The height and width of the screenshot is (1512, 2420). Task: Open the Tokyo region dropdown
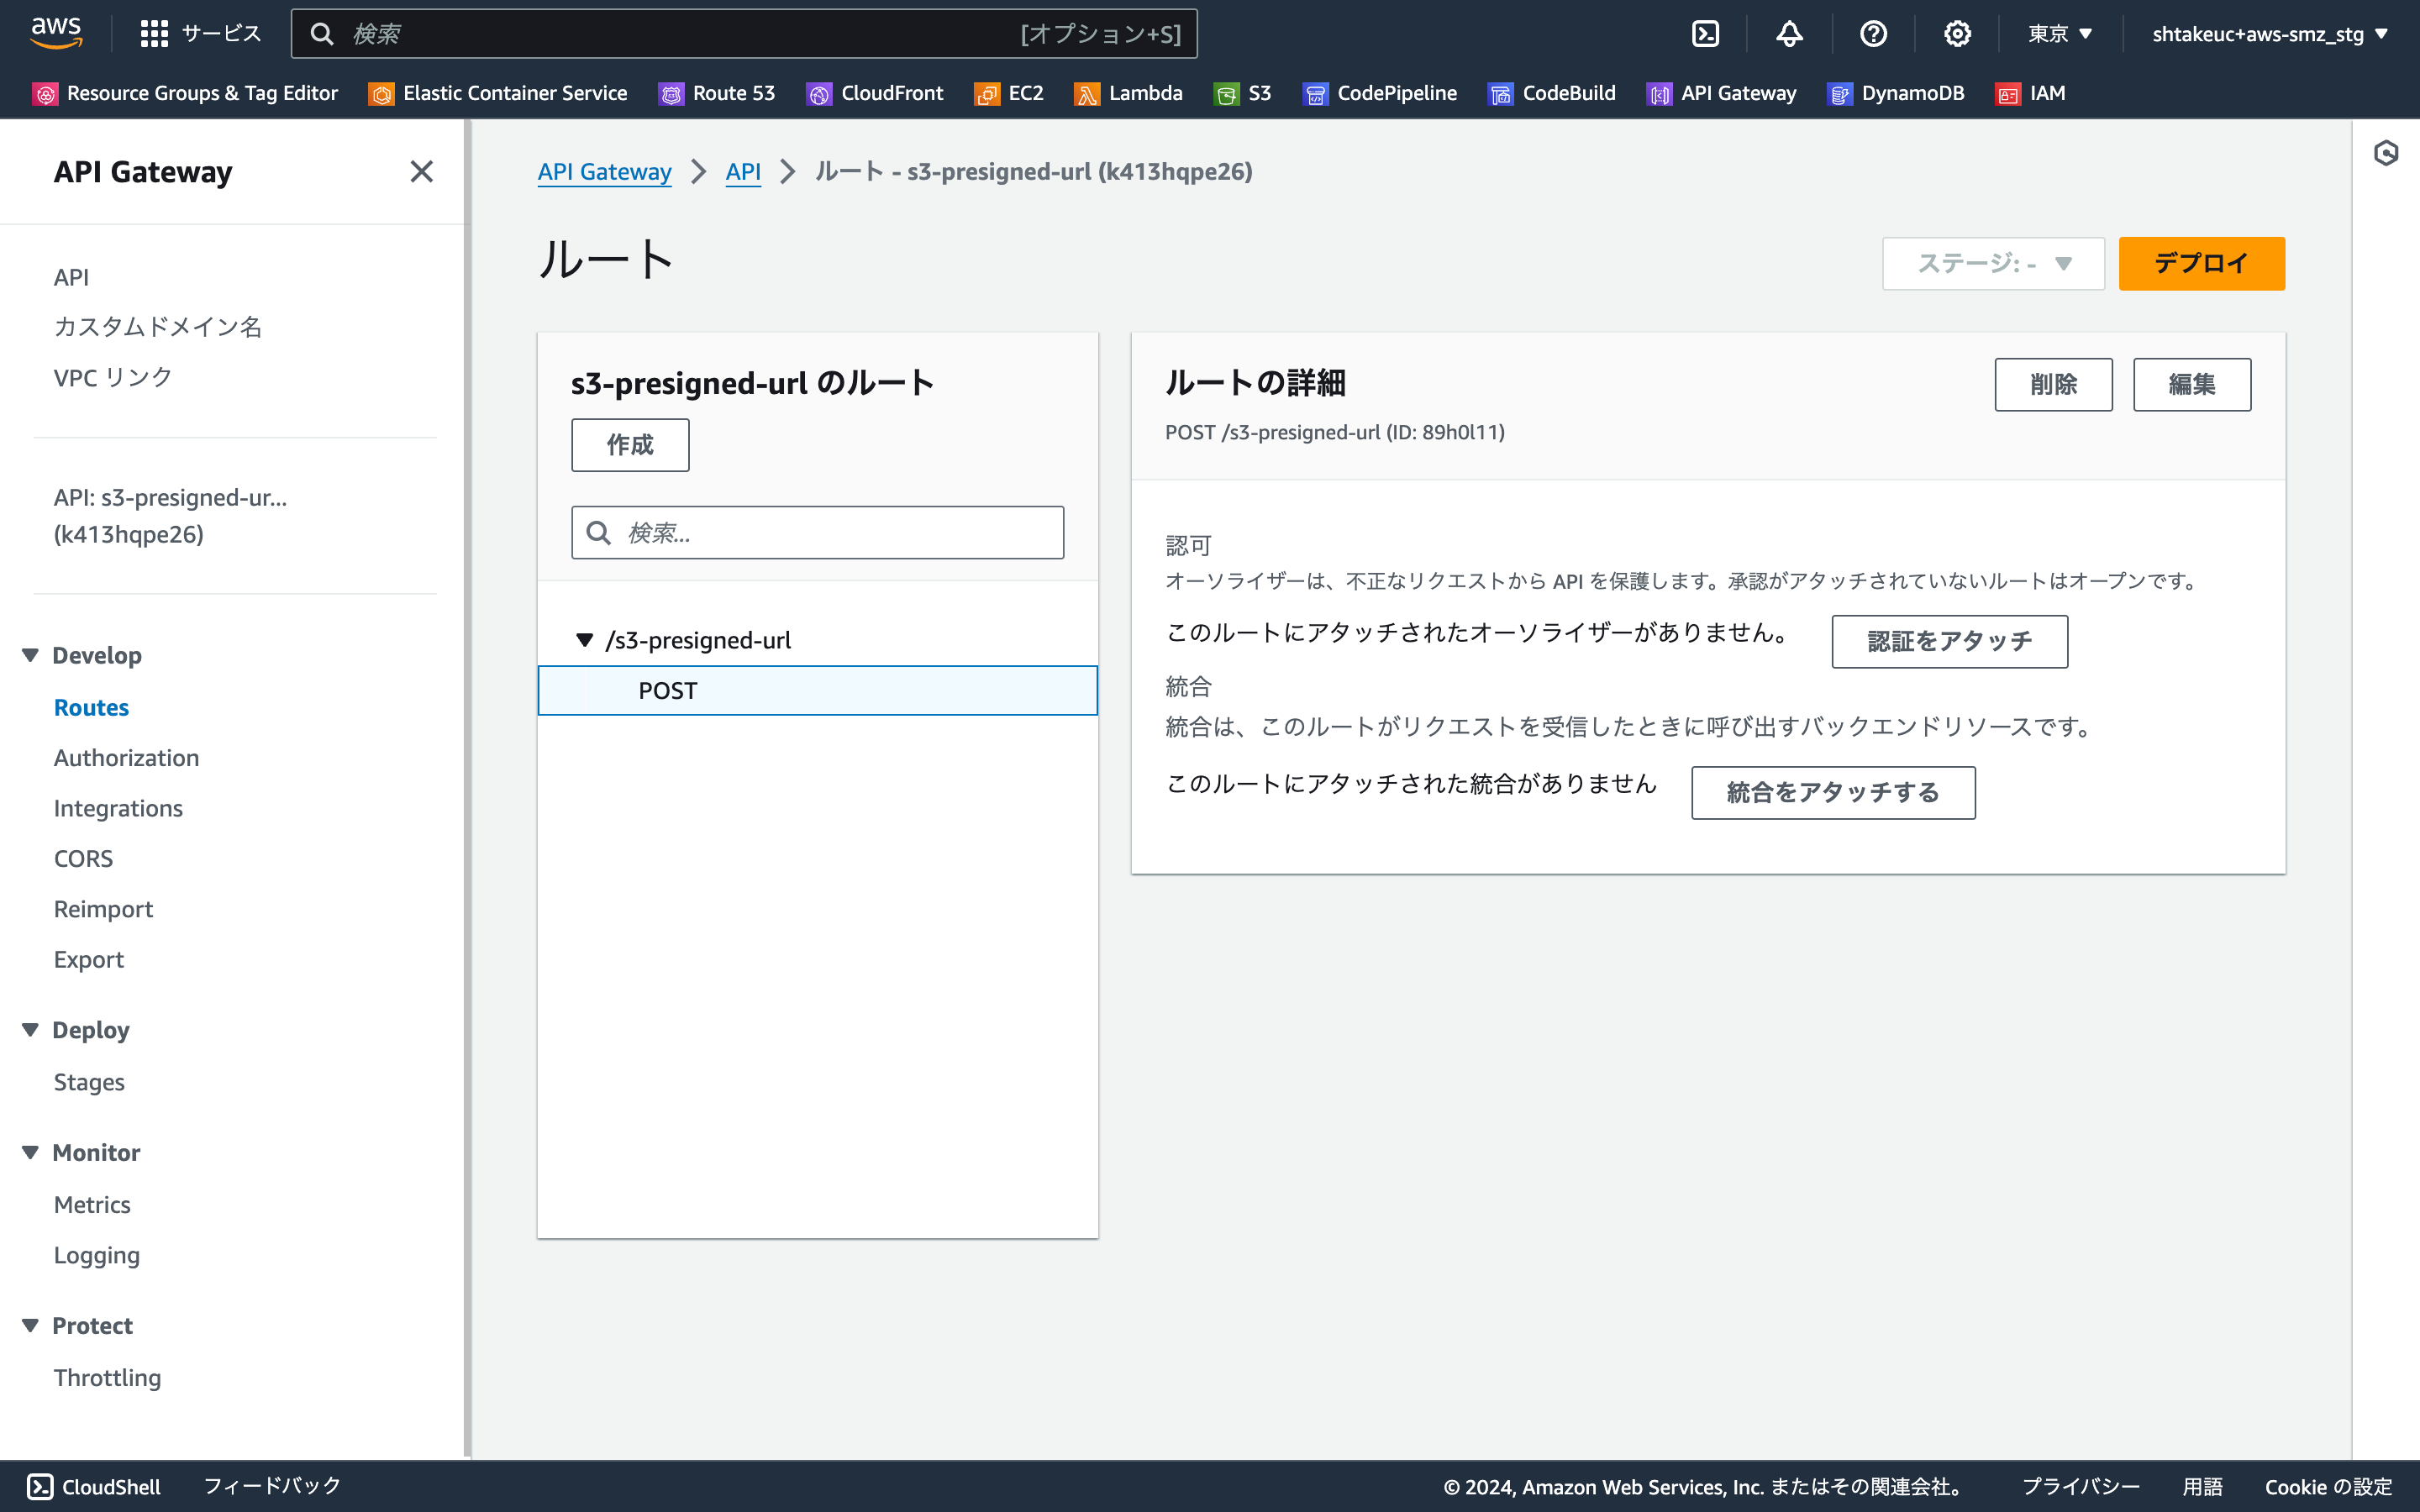coord(2059,34)
